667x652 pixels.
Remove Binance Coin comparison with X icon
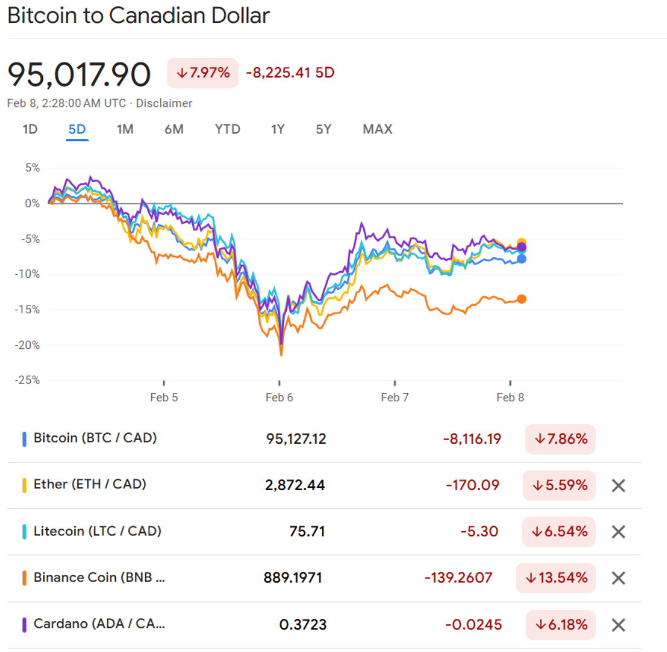pos(618,578)
